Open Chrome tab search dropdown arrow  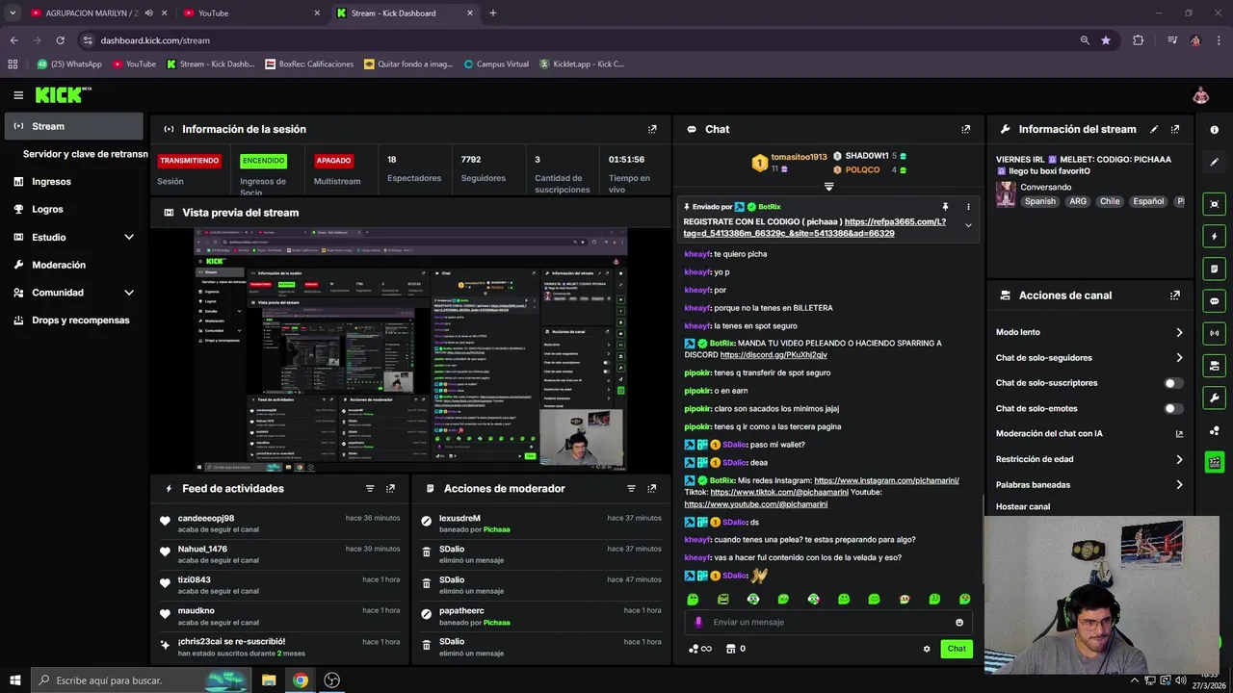13,13
